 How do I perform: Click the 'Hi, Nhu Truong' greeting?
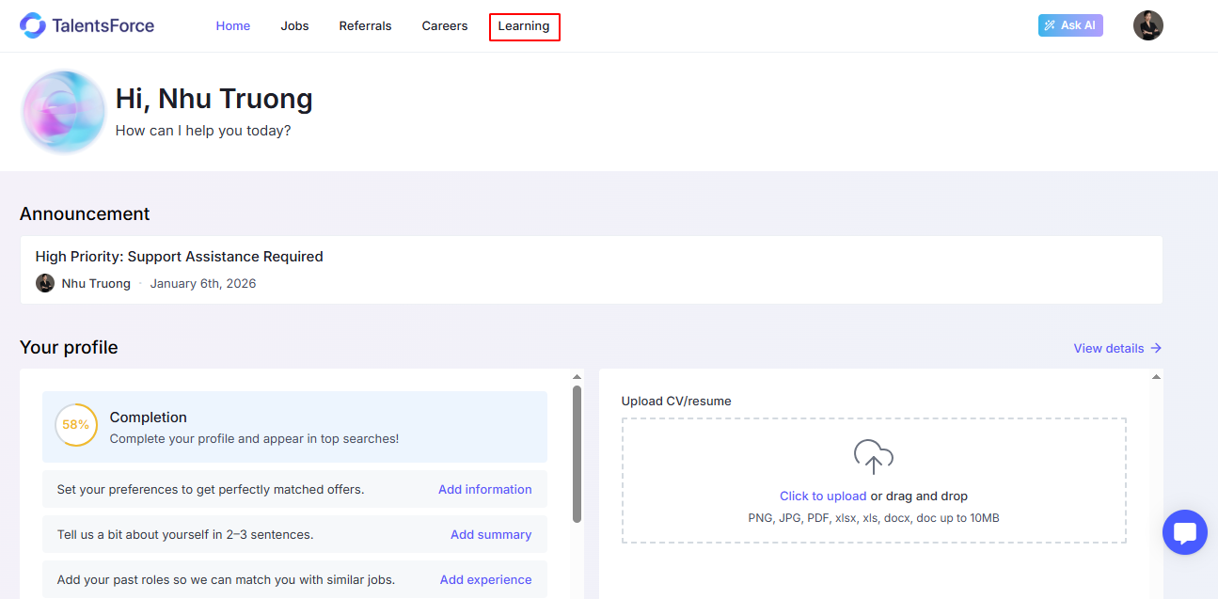click(x=214, y=99)
